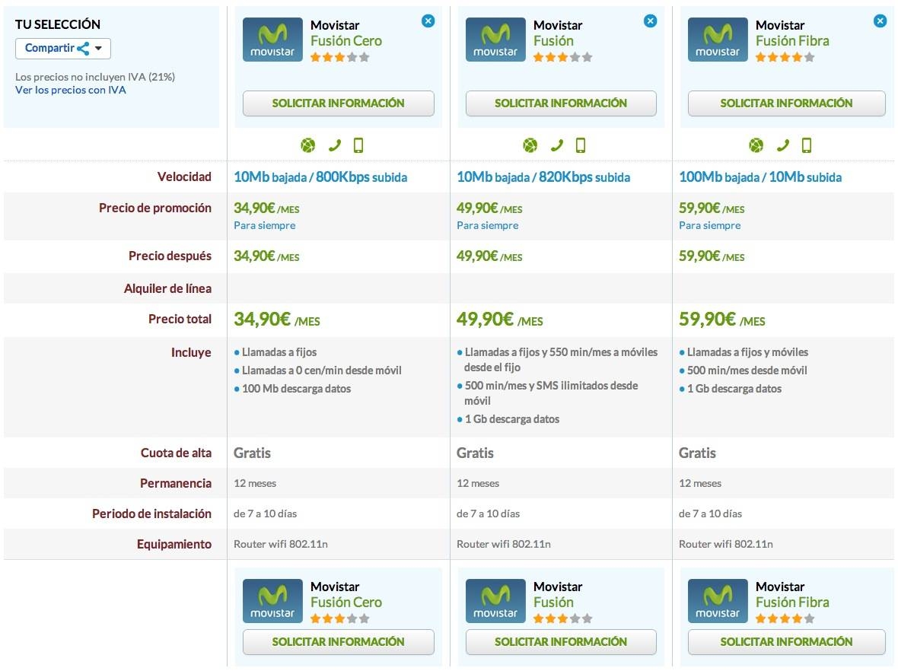Click 'Alquiler de línea' row label
898x671 pixels.
click(x=167, y=288)
